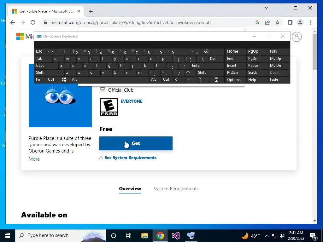The image size is (323, 242).
Task: Click the Get Purble Place browser tab
Action: pyautogui.click(x=46, y=11)
